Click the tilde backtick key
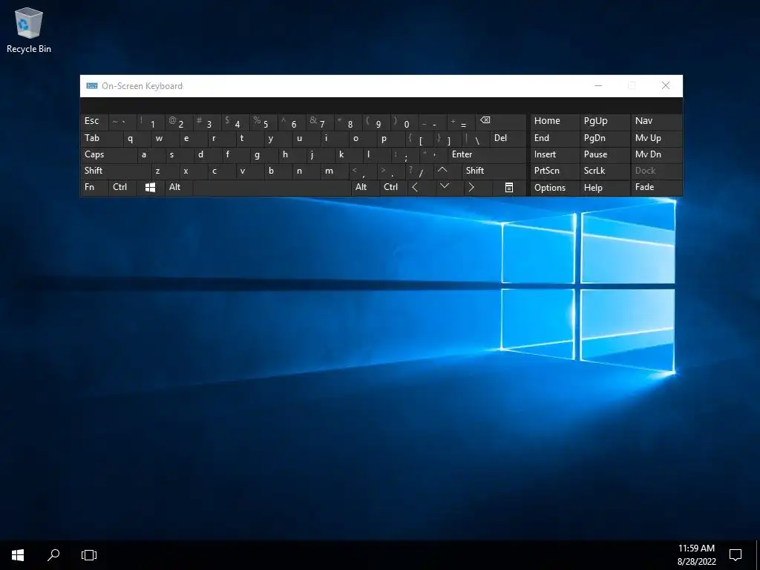This screenshot has height=570, width=760. (122, 121)
